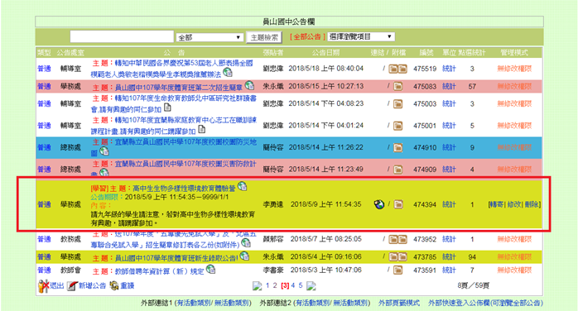Click 刪除 to delete announcement 474394
The image size is (578, 311).
point(532,204)
